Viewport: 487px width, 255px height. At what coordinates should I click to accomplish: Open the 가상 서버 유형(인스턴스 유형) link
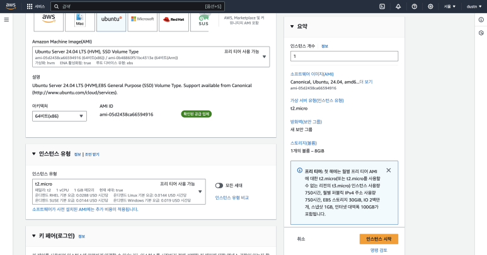[317, 101]
